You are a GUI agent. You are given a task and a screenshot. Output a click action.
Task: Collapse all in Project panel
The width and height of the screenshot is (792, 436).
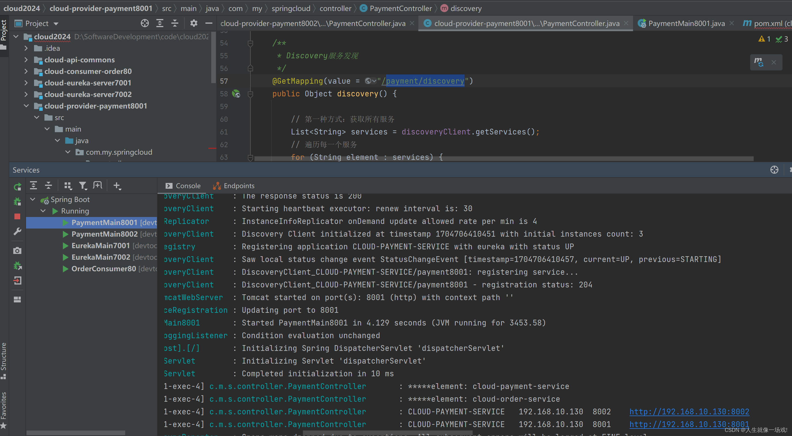click(x=175, y=23)
